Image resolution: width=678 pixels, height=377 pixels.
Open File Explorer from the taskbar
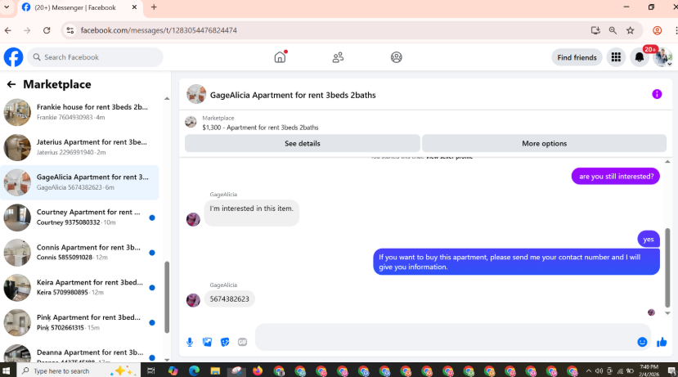[215, 370]
